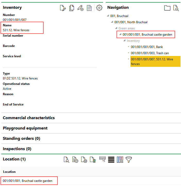The width and height of the screenshot is (181, 187).
Task: Collapse the 001, Bruchsal tree node
Action: click(x=108, y=16)
